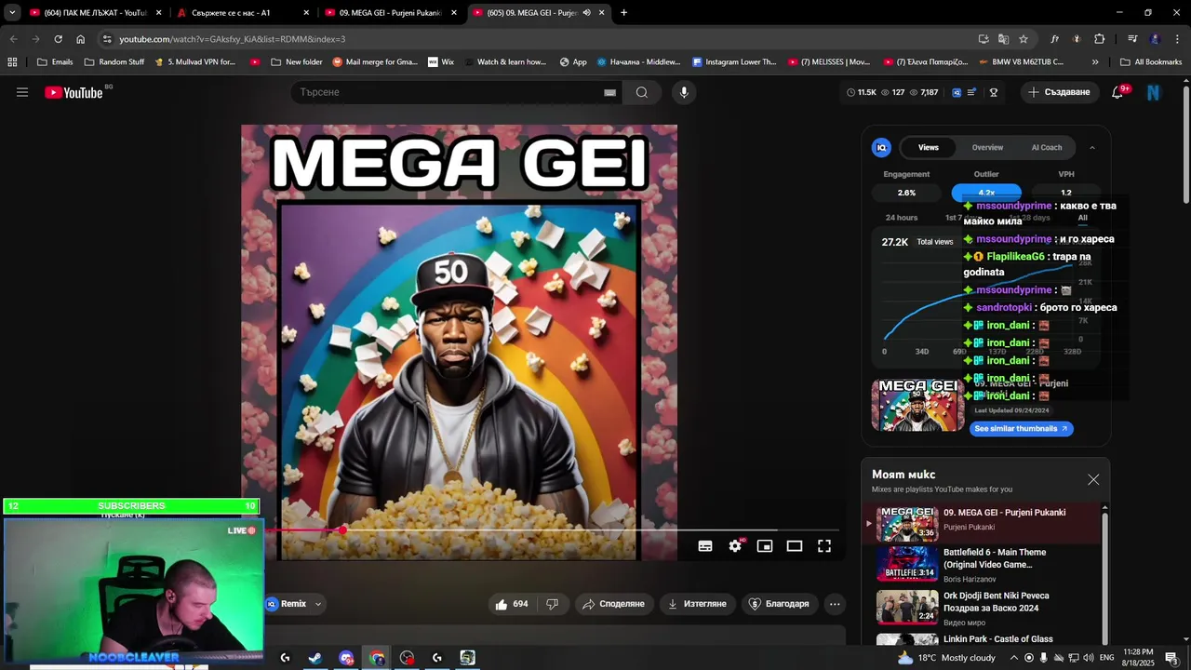Open Chrome apps grid in bookmarks bar

coord(12,62)
